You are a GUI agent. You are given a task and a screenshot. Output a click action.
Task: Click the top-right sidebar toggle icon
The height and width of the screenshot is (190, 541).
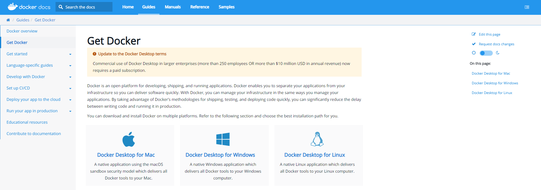(x=527, y=7)
